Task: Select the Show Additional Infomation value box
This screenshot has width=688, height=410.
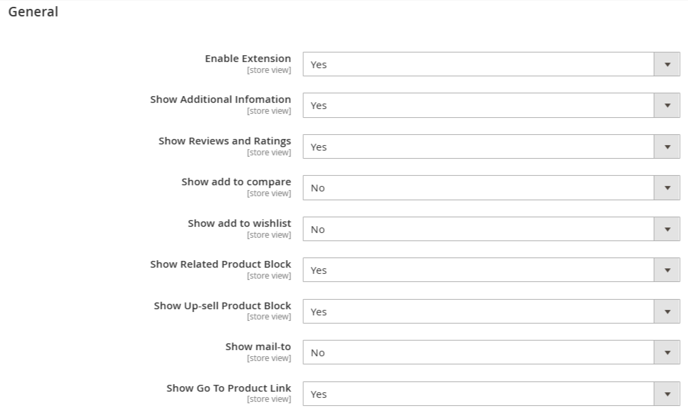Action: click(x=491, y=106)
